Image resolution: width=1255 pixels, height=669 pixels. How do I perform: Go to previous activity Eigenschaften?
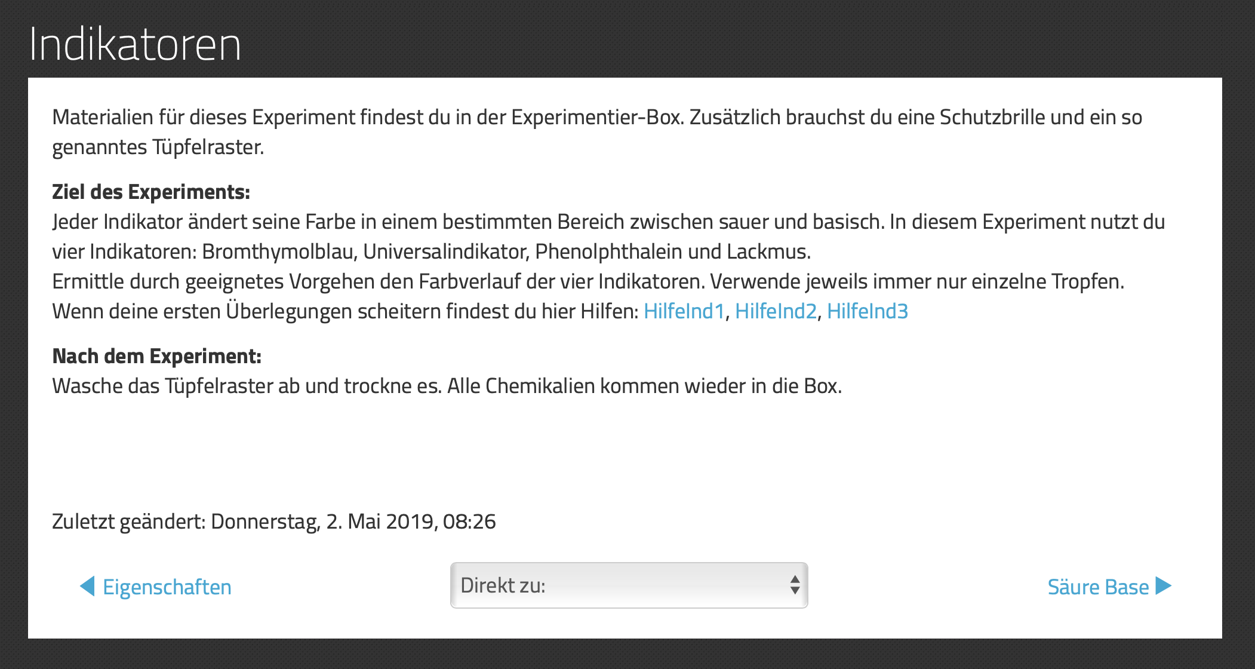(167, 587)
